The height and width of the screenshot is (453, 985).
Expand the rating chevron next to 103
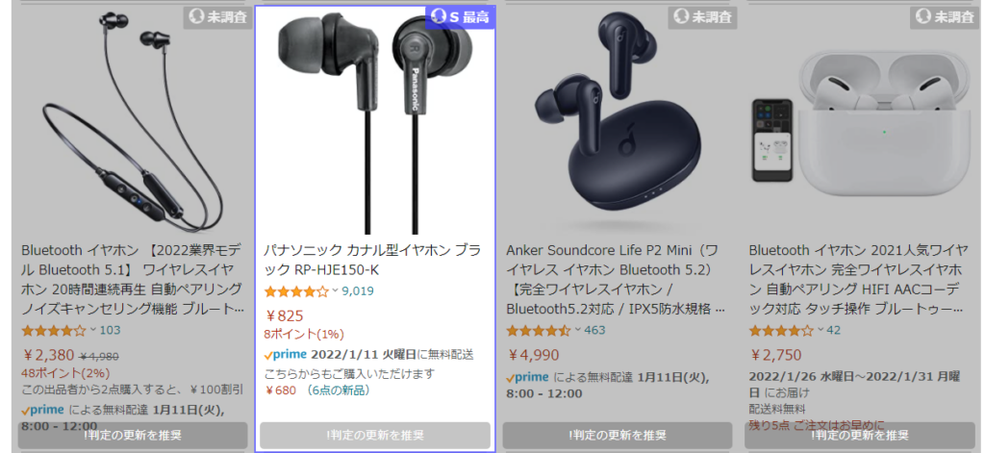[93, 330]
